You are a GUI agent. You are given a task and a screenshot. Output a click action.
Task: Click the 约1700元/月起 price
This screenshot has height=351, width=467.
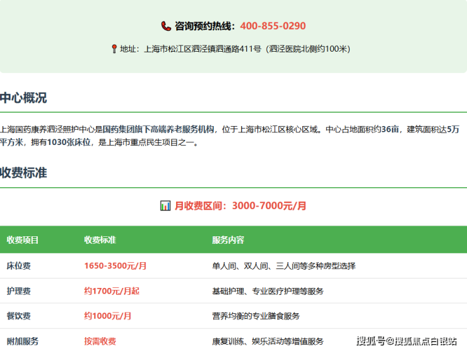tap(112, 291)
